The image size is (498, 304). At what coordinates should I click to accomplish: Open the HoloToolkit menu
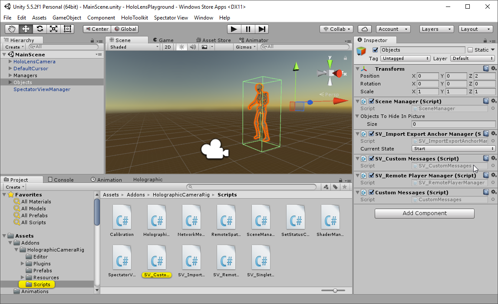tap(135, 18)
